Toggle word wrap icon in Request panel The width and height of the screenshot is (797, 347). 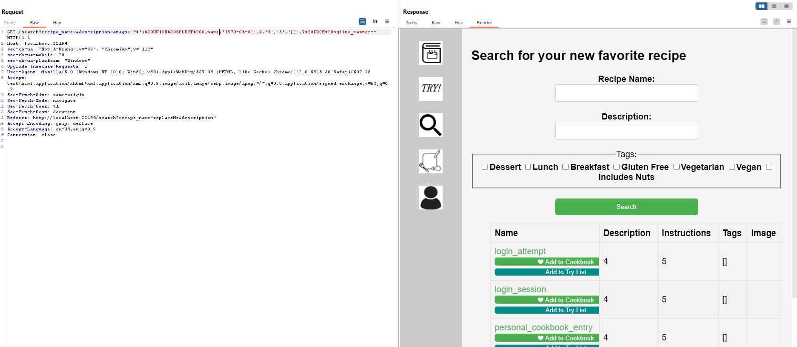[362, 21]
